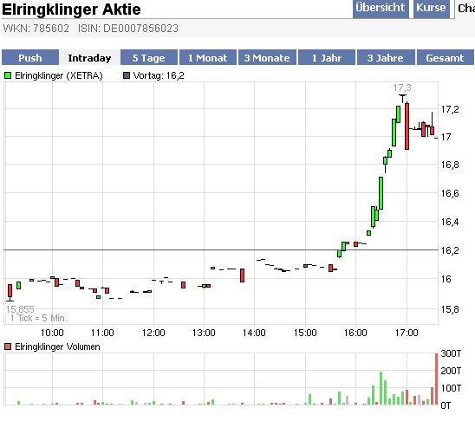Show the 3 Monate chart
This screenshot has height=421, width=475.
(x=267, y=58)
